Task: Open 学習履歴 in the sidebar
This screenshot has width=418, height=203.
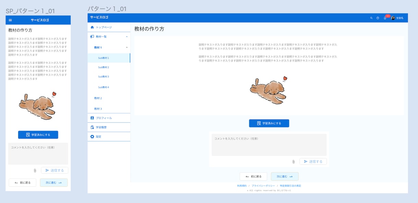Action: point(109,127)
